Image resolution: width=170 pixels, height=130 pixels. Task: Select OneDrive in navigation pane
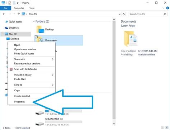14,28
